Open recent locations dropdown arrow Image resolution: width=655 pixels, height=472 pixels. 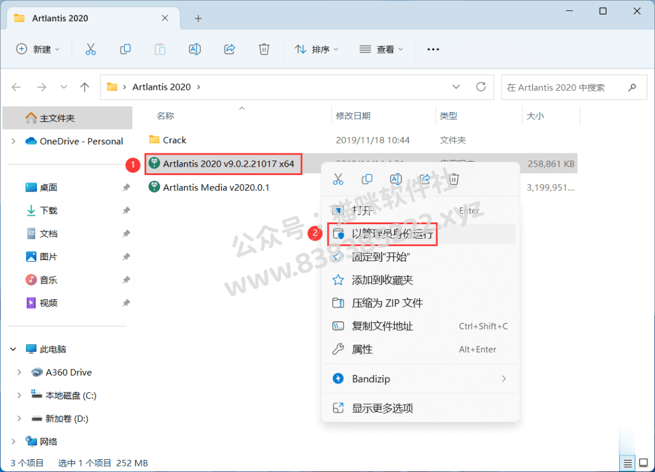coord(64,87)
